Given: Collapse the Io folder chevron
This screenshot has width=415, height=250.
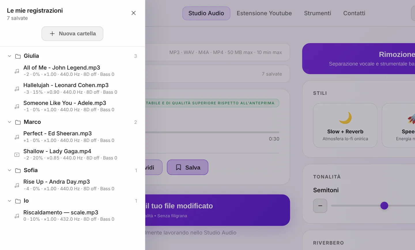Looking at the screenshot, I should click(x=10, y=201).
